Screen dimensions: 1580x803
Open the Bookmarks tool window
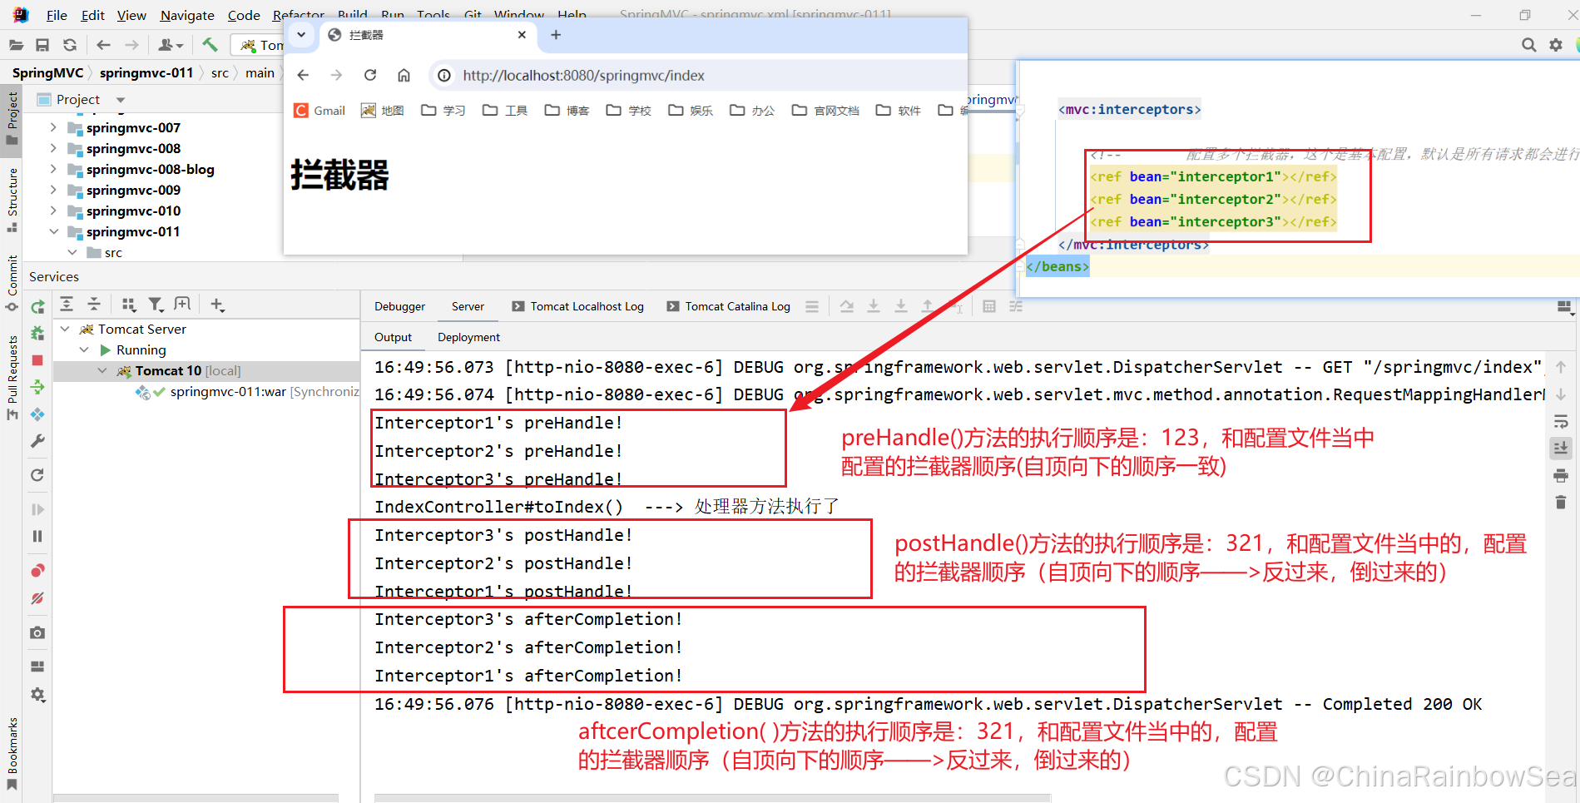tap(12, 753)
